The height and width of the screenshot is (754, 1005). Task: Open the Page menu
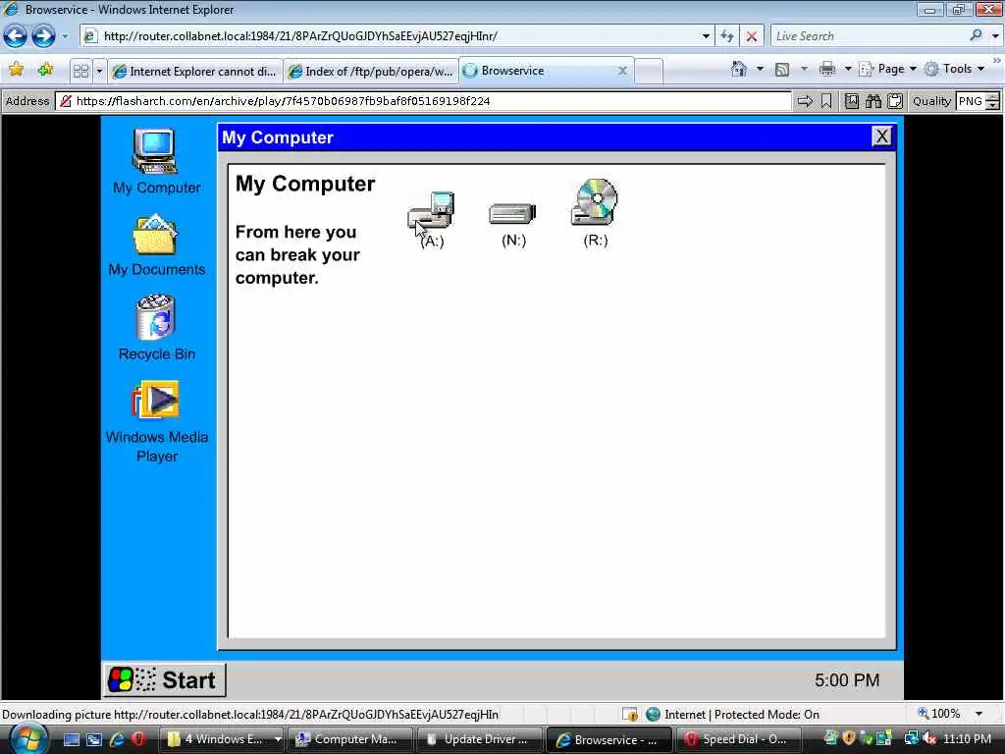887,69
